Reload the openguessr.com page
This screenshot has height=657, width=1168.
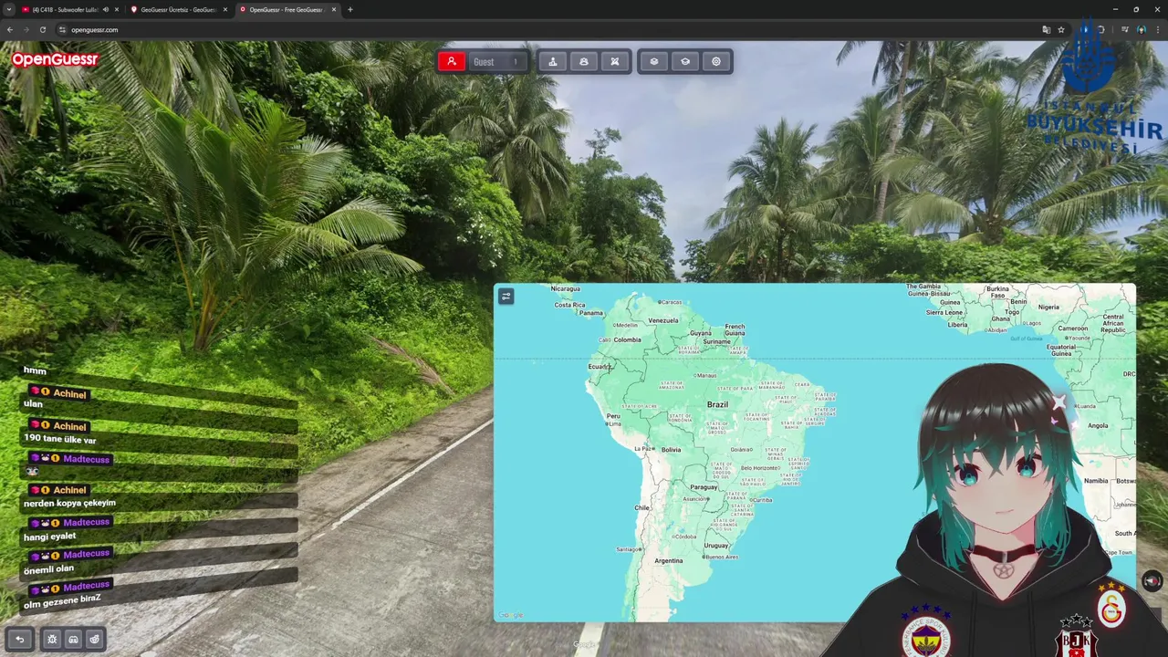tap(43, 29)
